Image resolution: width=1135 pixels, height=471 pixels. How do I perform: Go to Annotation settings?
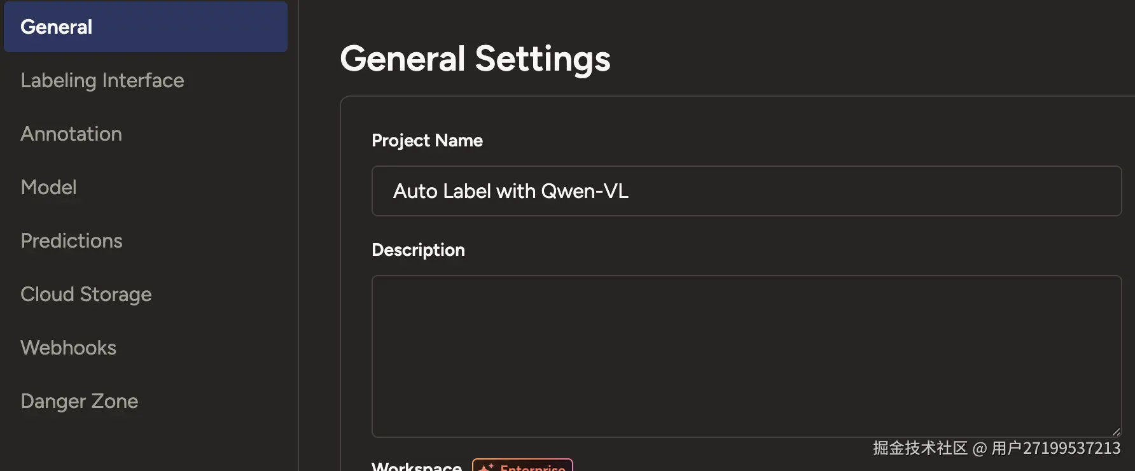tap(71, 134)
